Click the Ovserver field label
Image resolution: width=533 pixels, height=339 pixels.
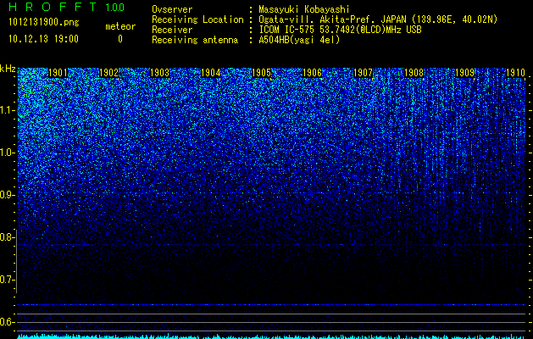coord(172,9)
